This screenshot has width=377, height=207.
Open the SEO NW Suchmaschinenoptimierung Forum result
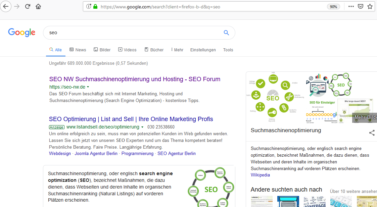(x=135, y=79)
